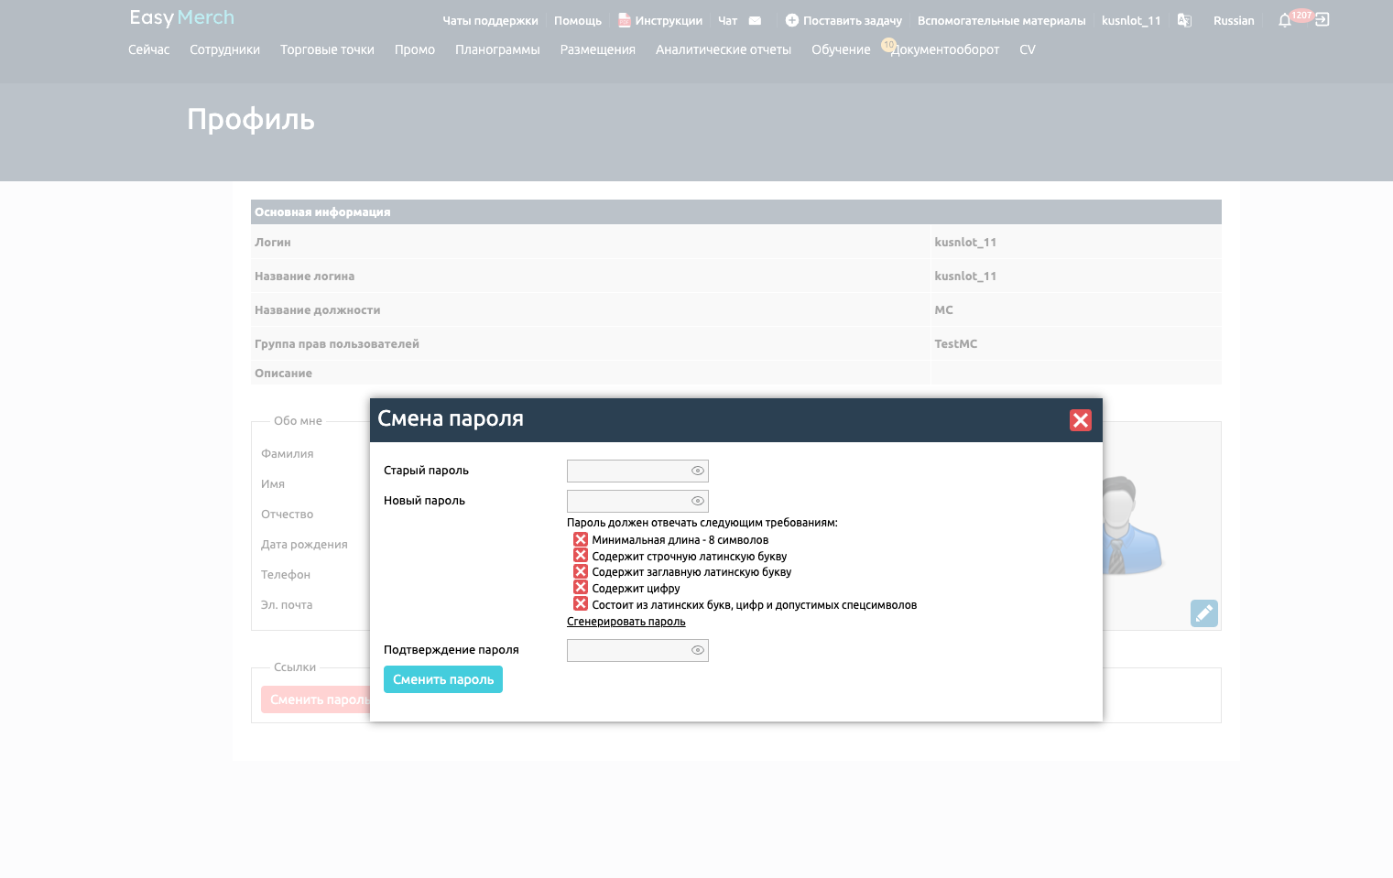Open the Сотрудники menu item
1393x878 pixels.
(x=224, y=49)
